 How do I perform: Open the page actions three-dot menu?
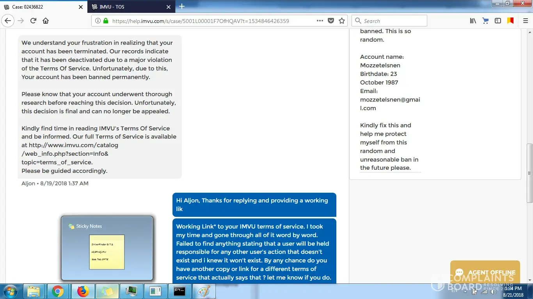(320, 21)
